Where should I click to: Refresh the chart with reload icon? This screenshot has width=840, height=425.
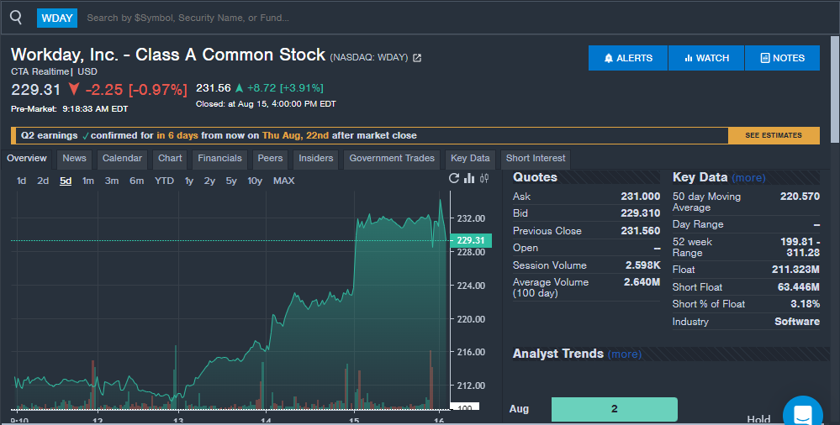point(454,178)
